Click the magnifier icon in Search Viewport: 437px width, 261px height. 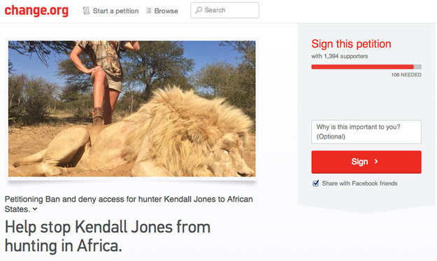pos(199,10)
